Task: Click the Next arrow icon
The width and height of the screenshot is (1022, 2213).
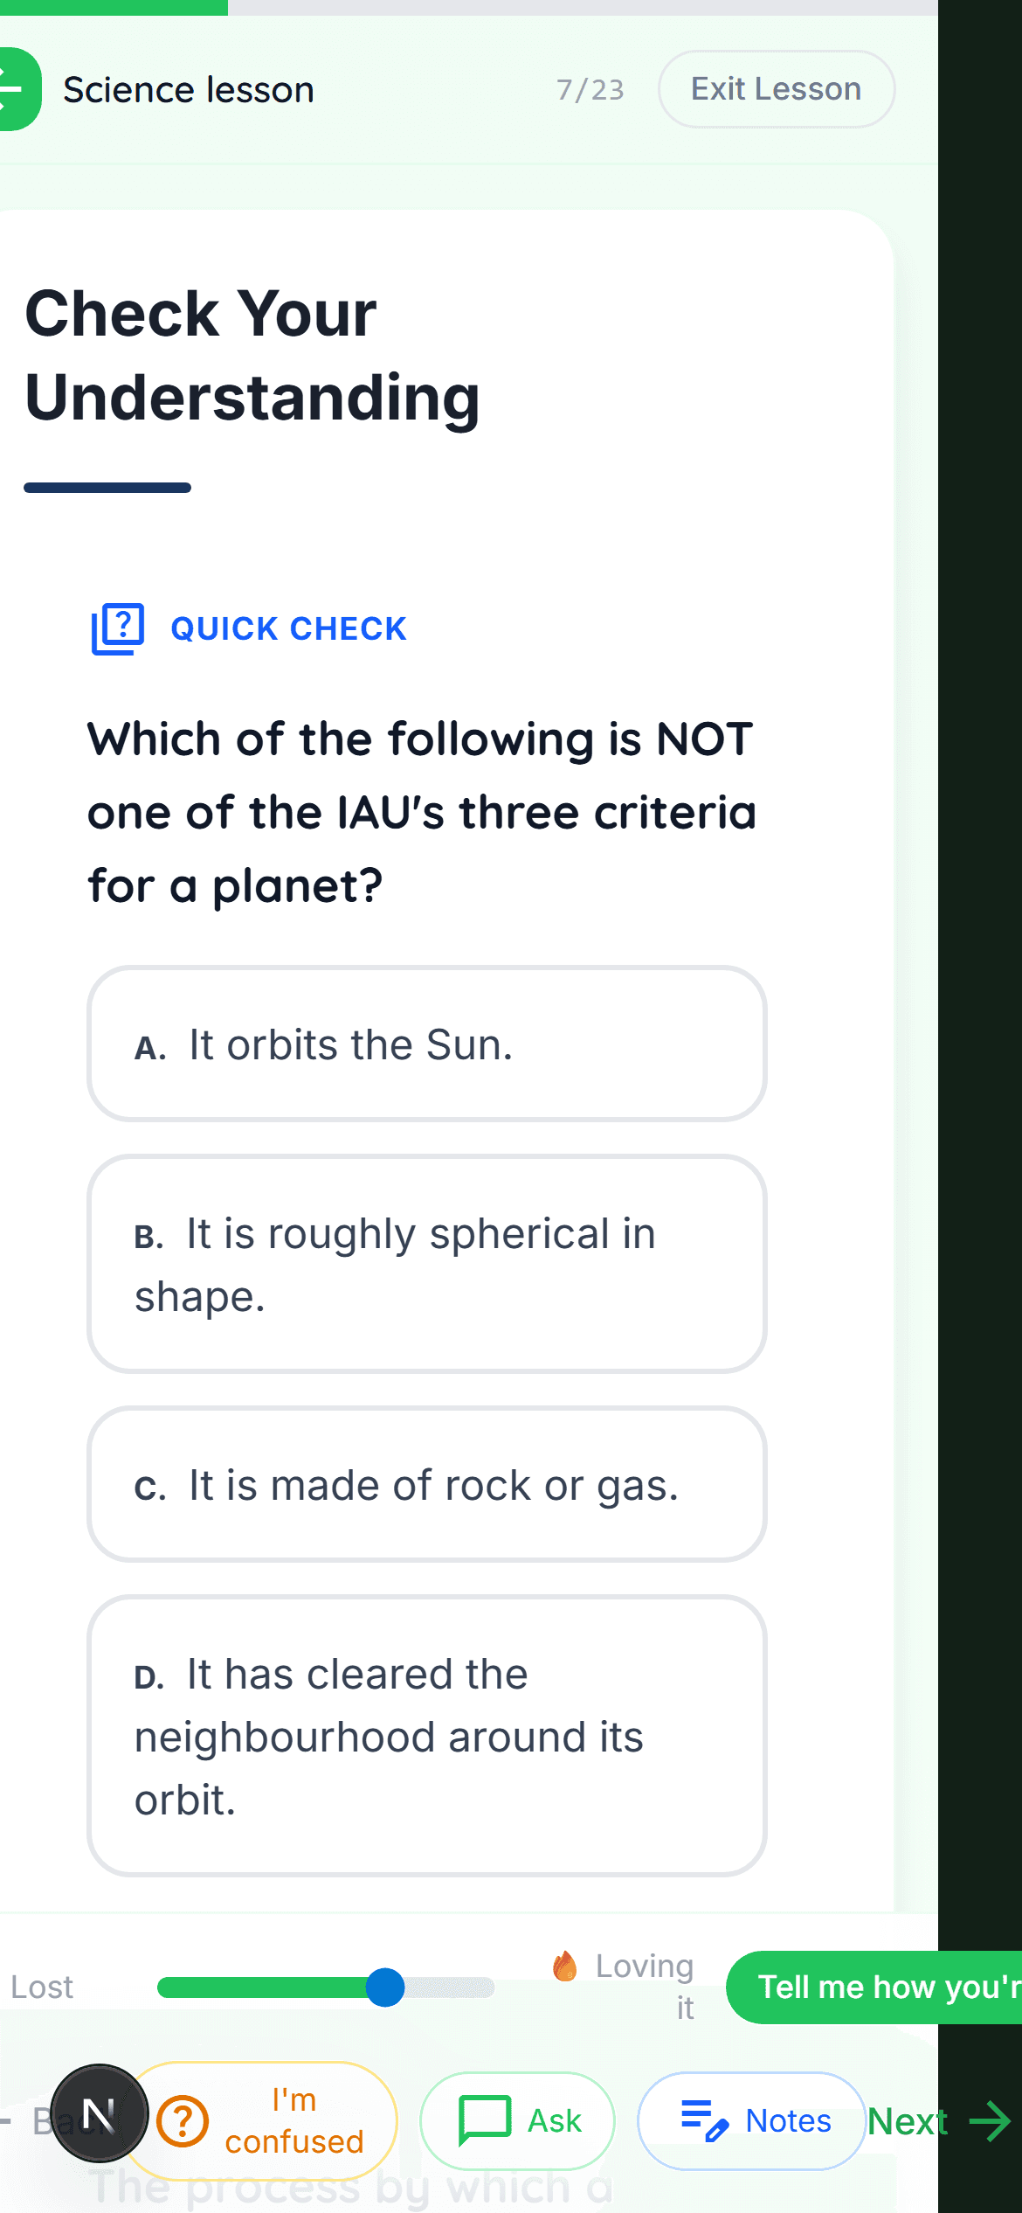Action: click(x=991, y=2121)
